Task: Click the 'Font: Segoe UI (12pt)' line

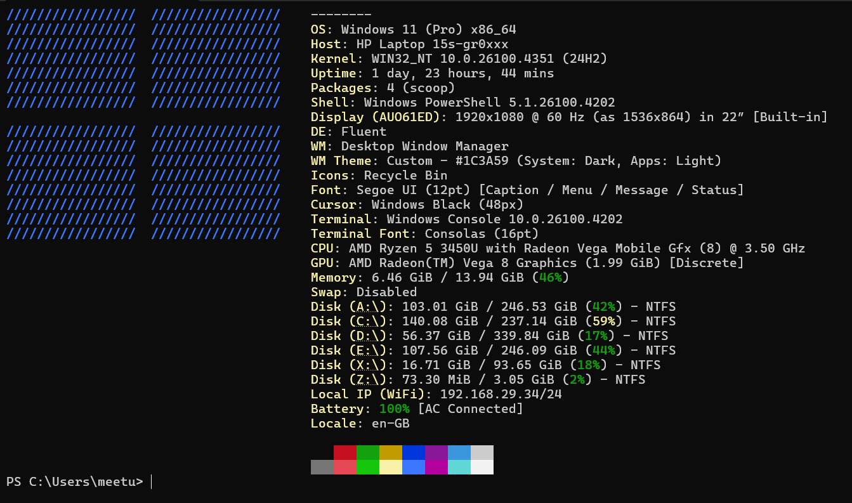Action: (x=527, y=190)
